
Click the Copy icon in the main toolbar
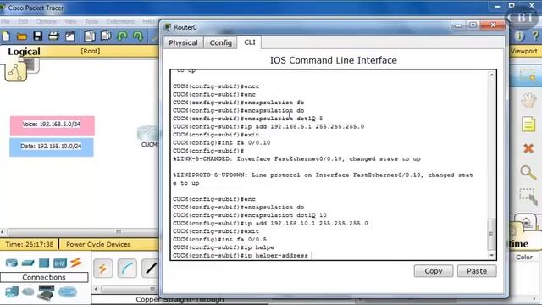point(90,36)
